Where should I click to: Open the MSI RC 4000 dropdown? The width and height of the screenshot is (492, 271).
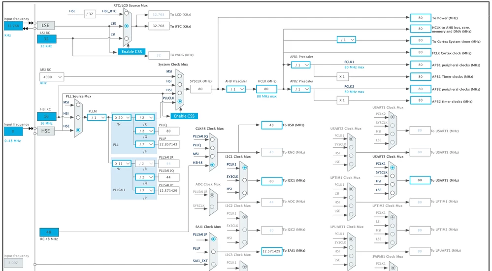click(51, 77)
